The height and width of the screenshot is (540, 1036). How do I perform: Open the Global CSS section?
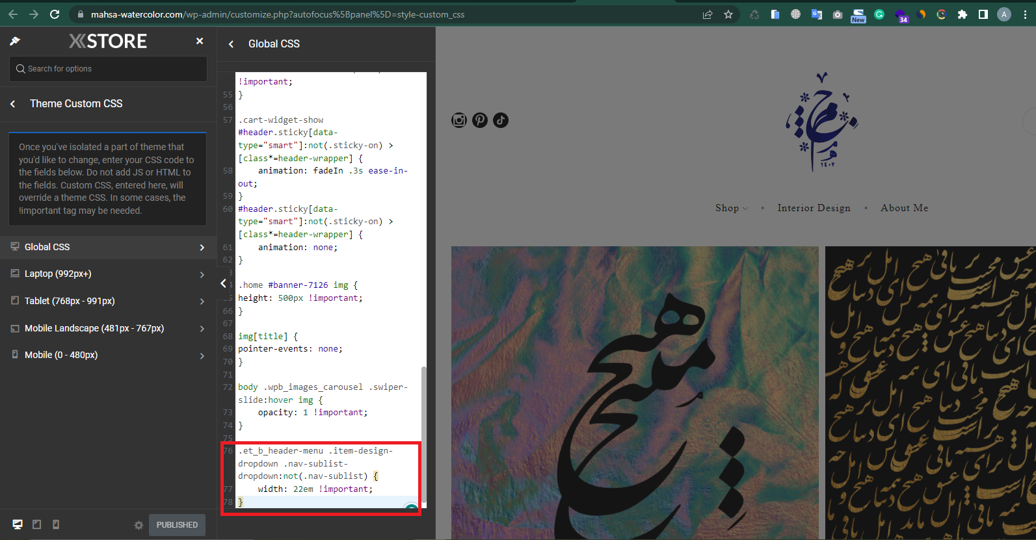(x=108, y=247)
